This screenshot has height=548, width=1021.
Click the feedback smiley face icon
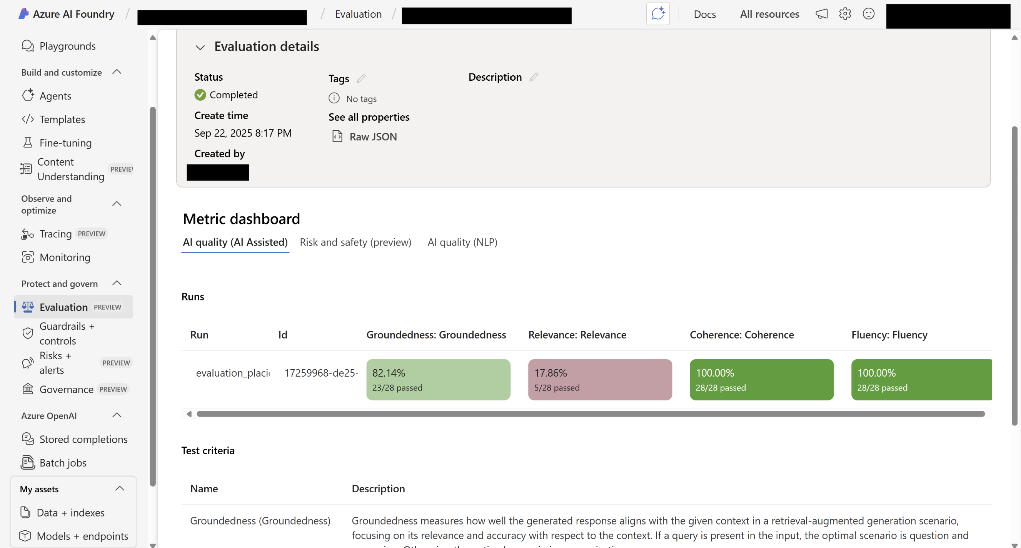tap(868, 14)
